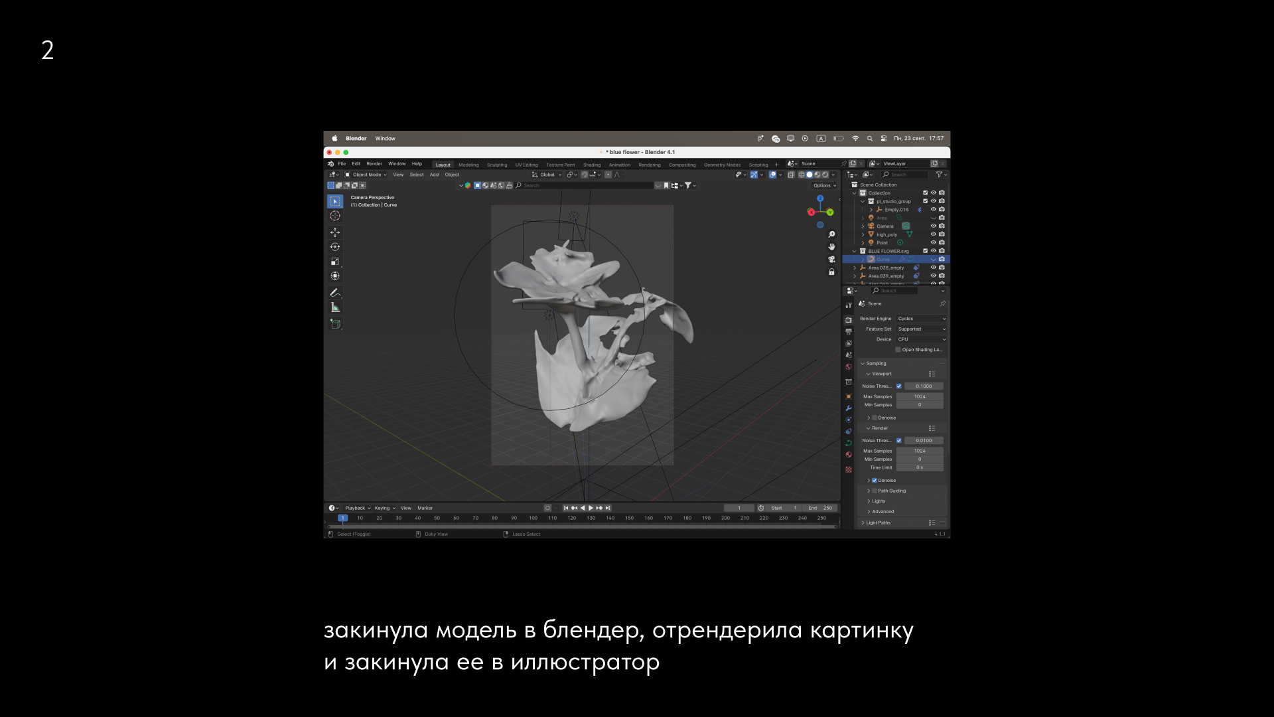Open the Object Mode dropdown

tap(366, 175)
